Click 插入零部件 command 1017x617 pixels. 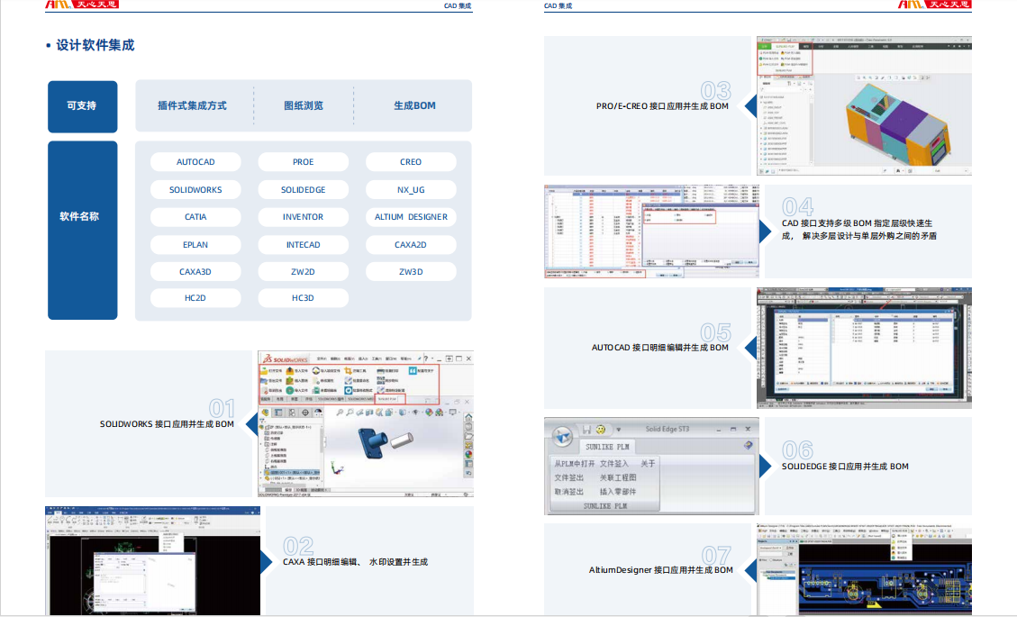(x=618, y=492)
